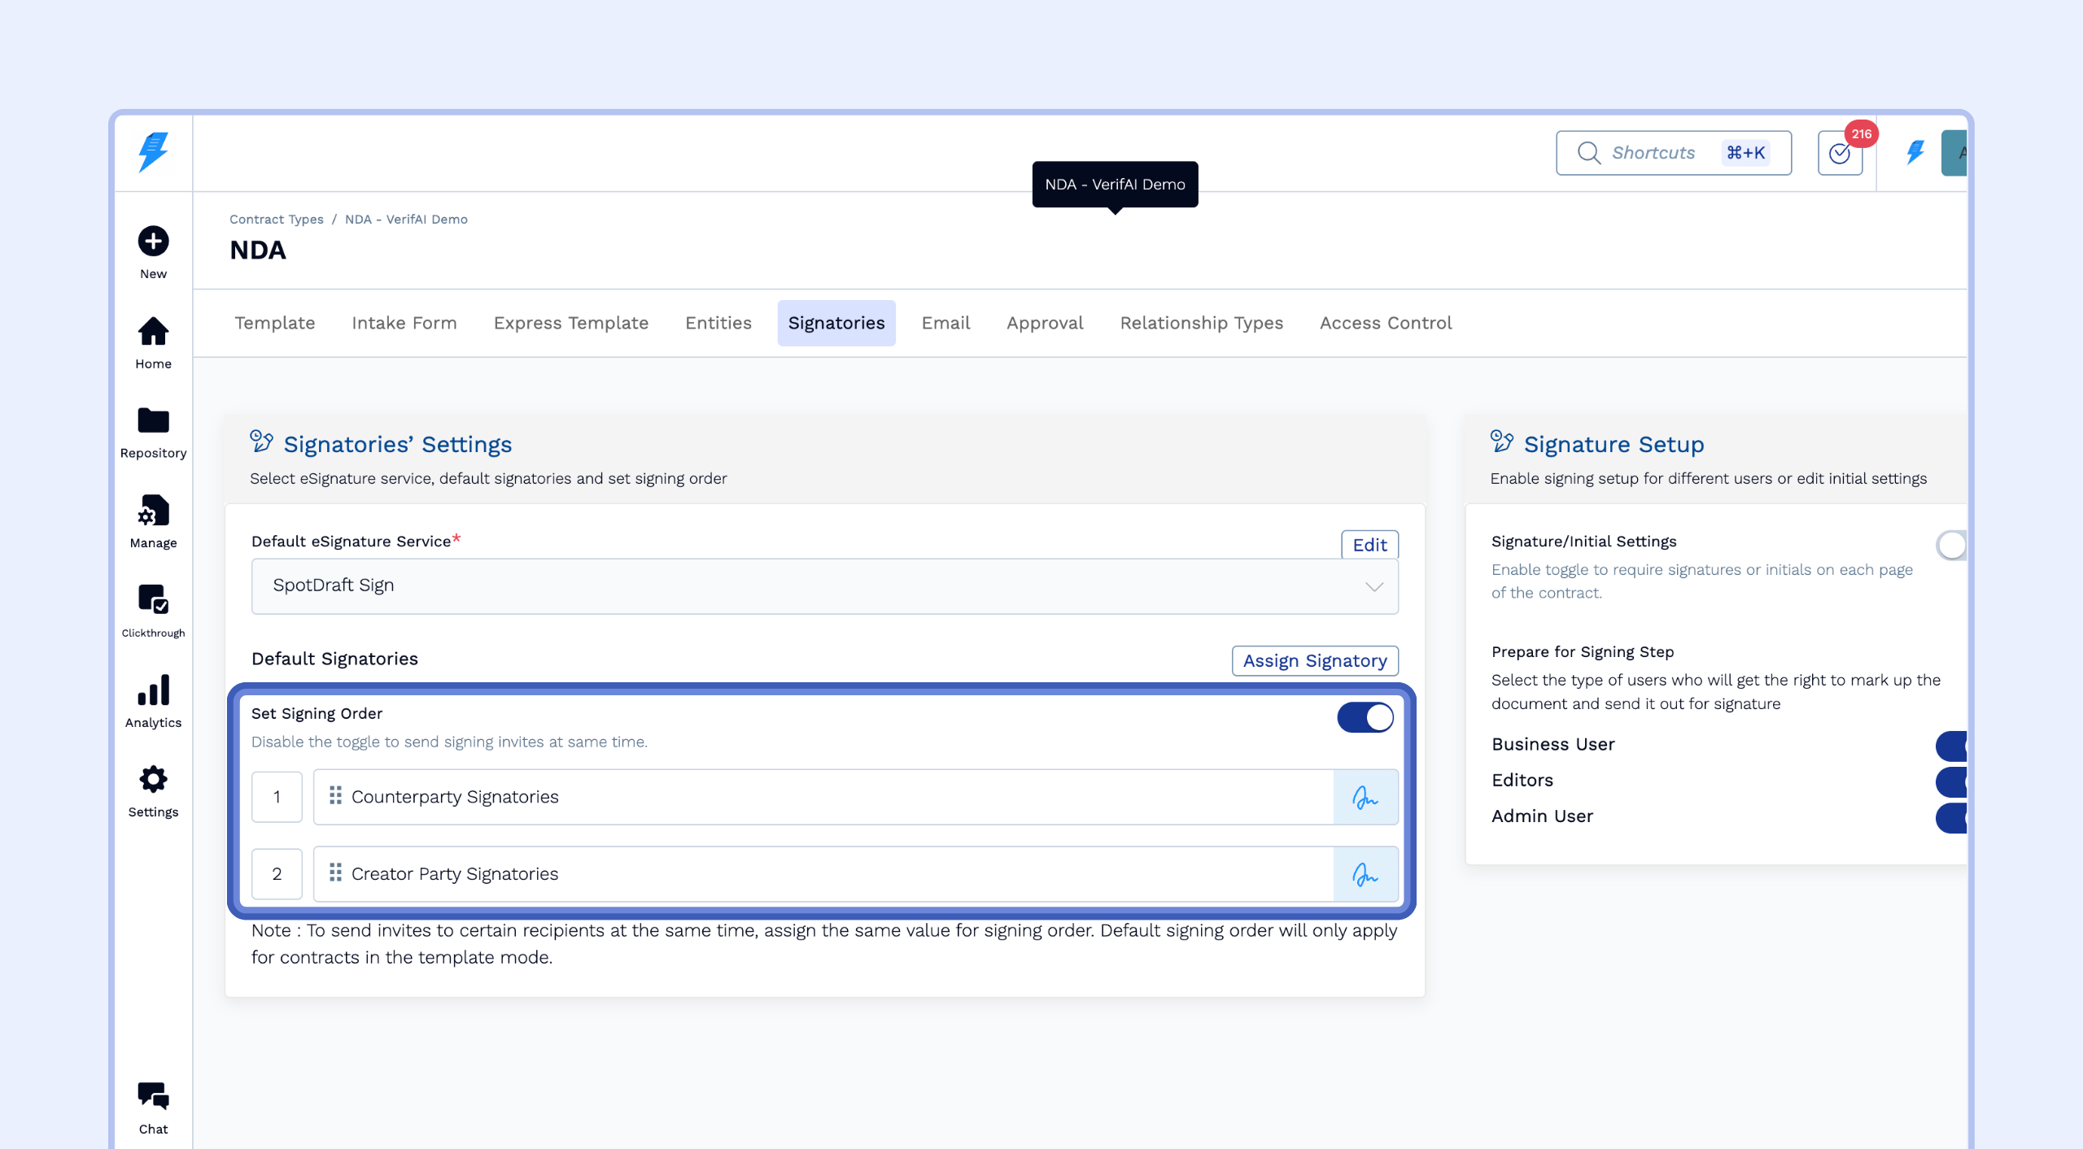Click the Assign Signatory button
2083x1149 pixels.
(x=1314, y=661)
